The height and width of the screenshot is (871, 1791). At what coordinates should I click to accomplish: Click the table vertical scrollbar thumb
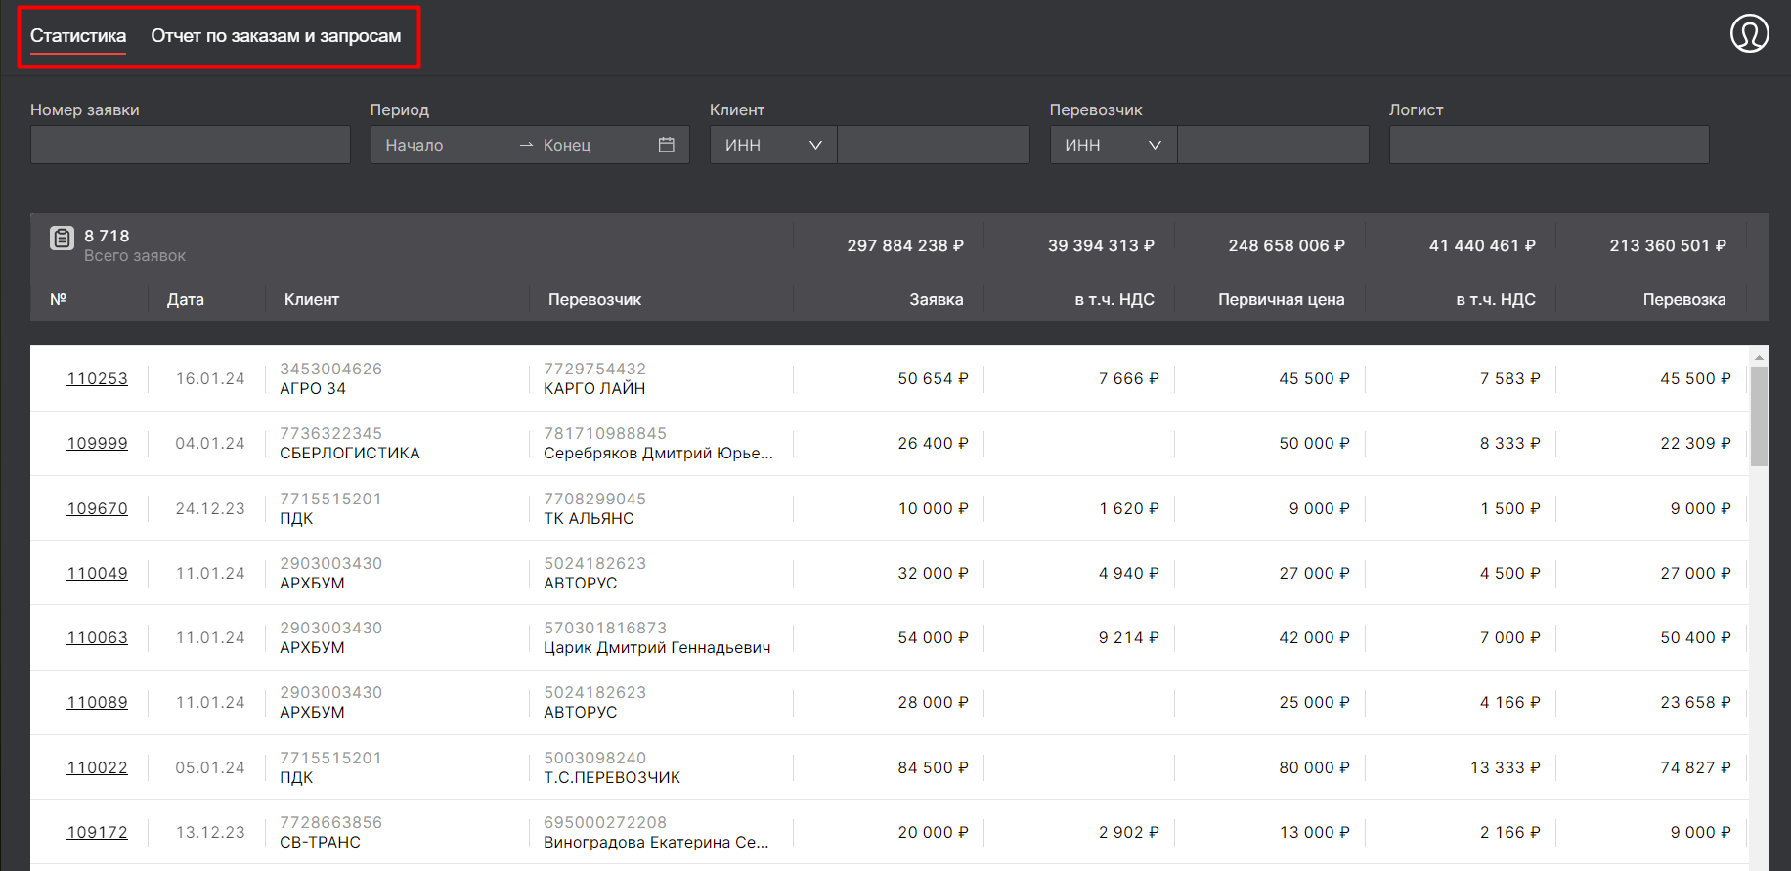click(1759, 416)
